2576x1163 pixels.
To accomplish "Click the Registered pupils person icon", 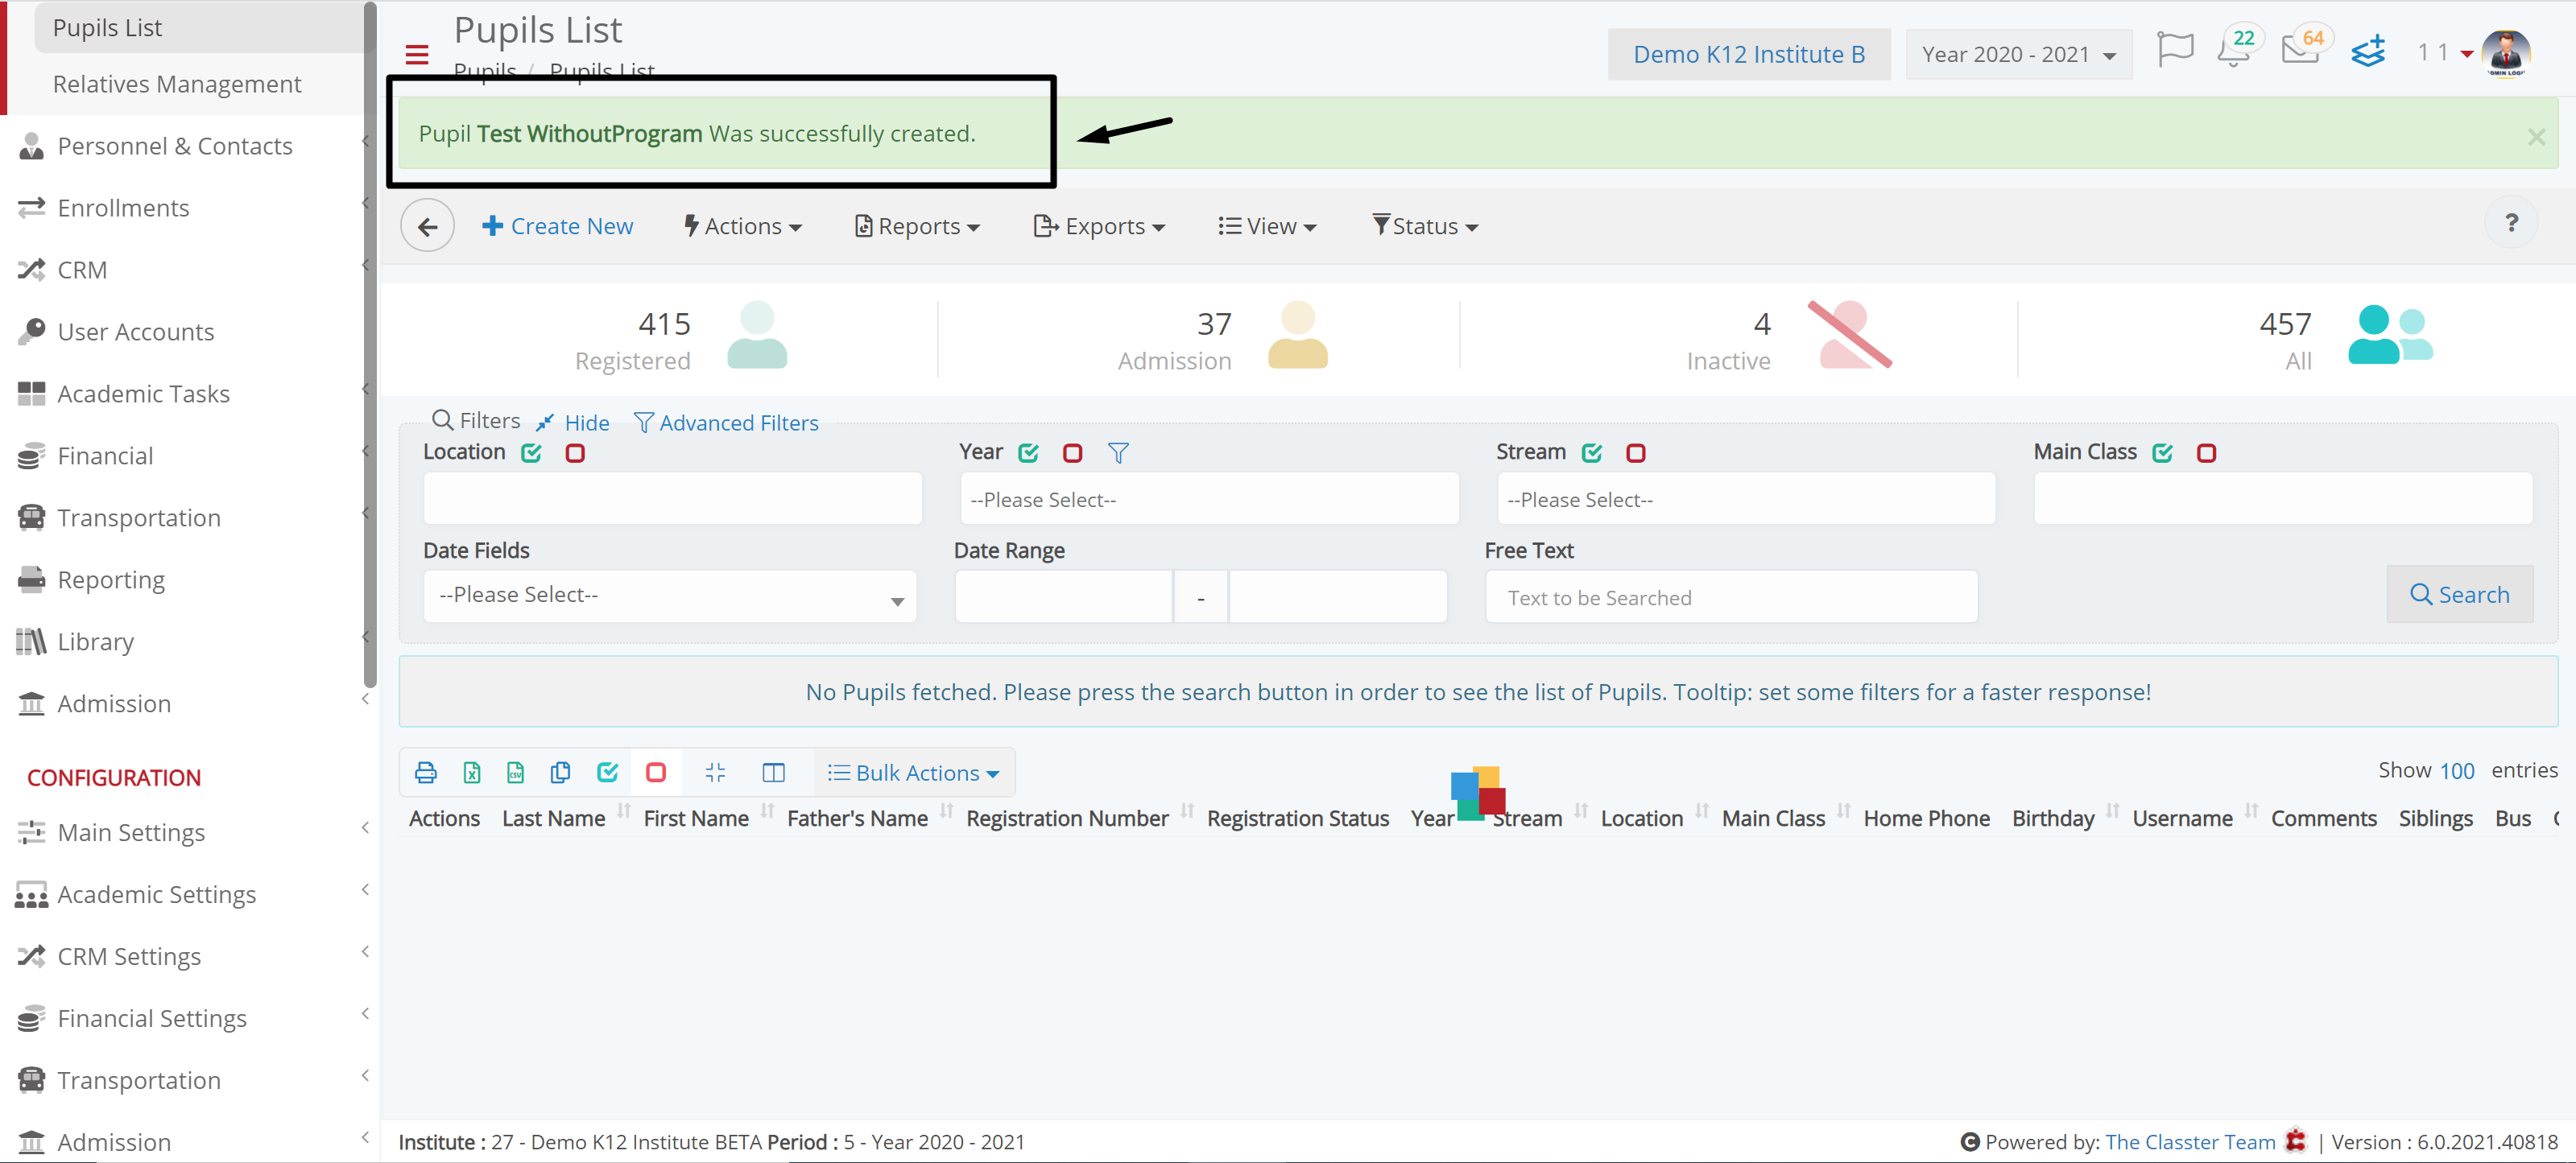I will (x=757, y=336).
